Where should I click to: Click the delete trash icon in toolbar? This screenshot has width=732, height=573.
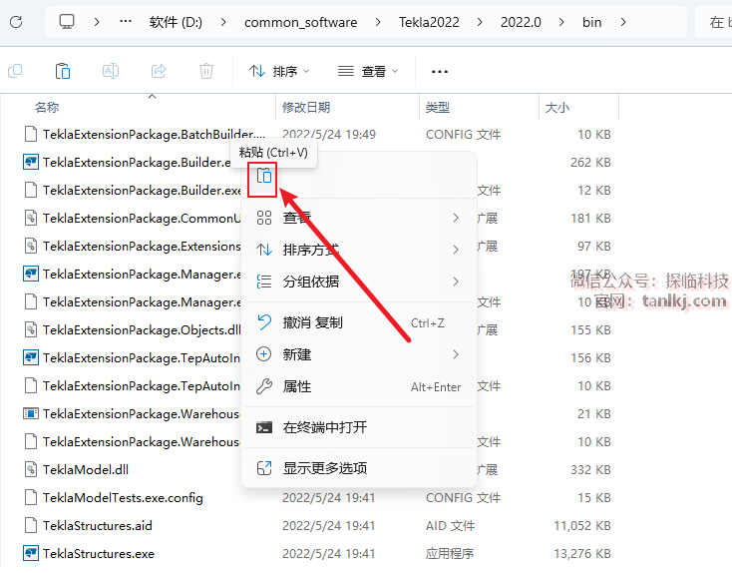tap(206, 71)
